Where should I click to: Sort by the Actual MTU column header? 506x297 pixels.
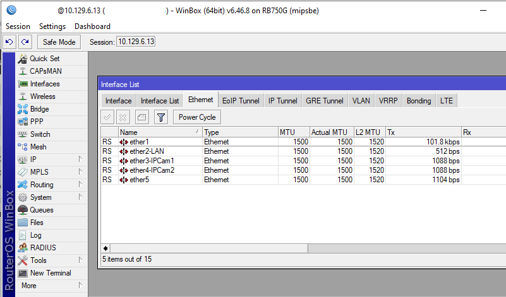tap(332, 132)
